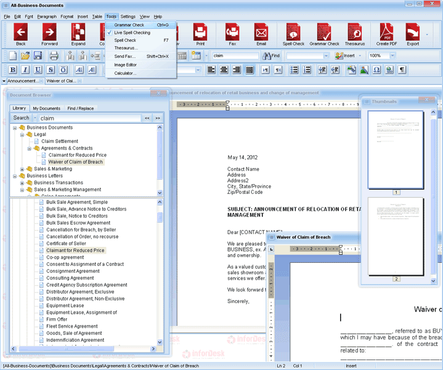Switch to the My Documents tab
This screenshot has height=370, width=443.
47,108
